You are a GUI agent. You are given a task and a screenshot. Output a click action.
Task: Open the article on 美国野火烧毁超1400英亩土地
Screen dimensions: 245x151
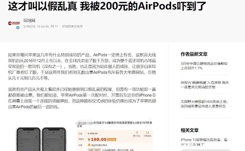(204, 104)
